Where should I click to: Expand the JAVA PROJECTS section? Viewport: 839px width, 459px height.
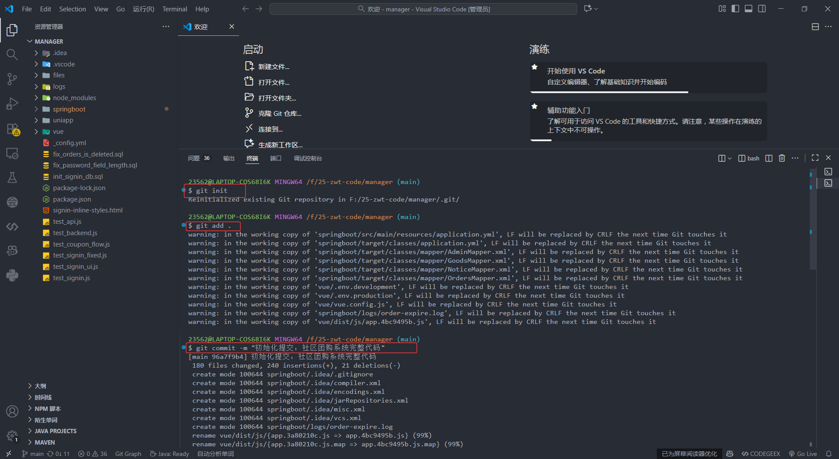coord(30,431)
